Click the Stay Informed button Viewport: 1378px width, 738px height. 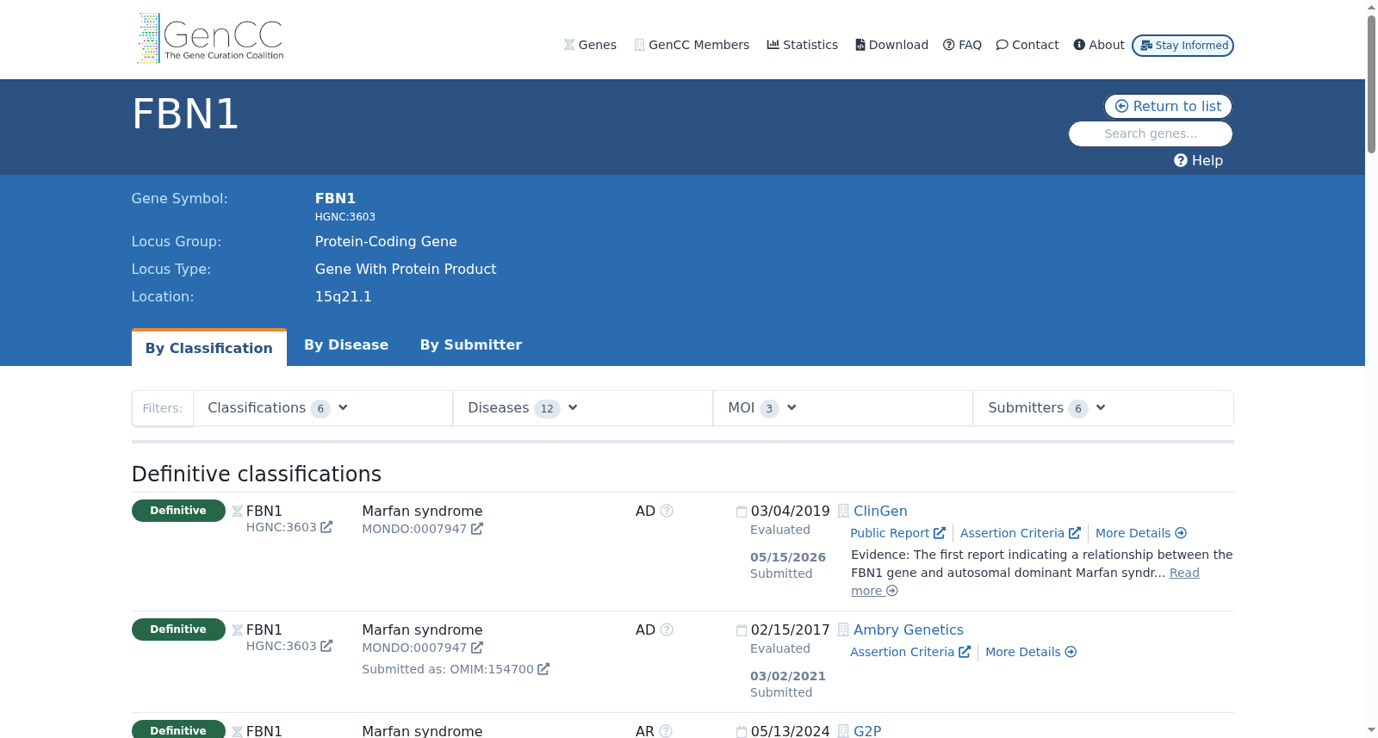1182,46
